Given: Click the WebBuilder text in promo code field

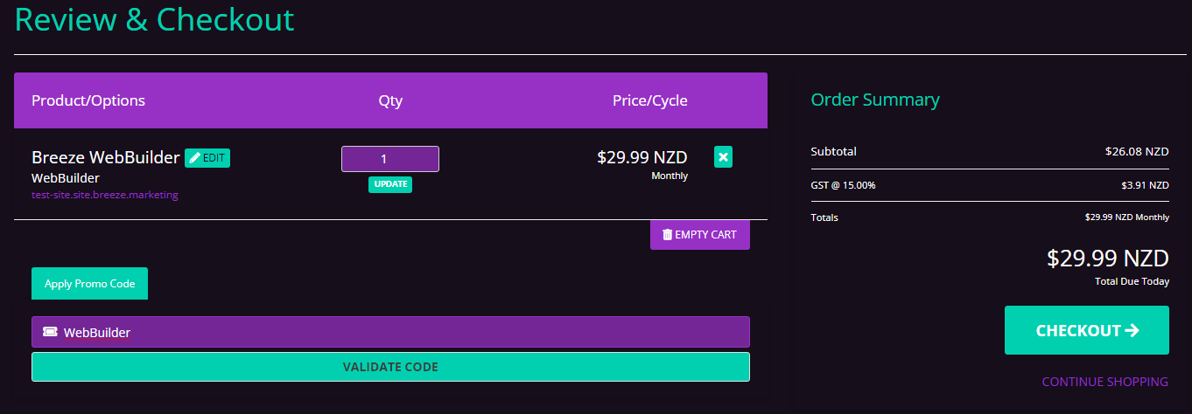Looking at the screenshot, I should 97,333.
